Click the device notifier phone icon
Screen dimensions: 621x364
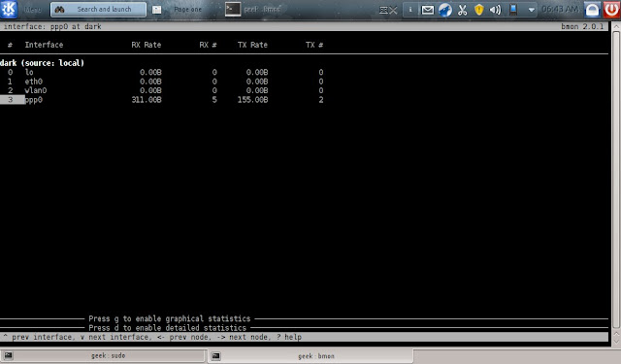[513, 10]
